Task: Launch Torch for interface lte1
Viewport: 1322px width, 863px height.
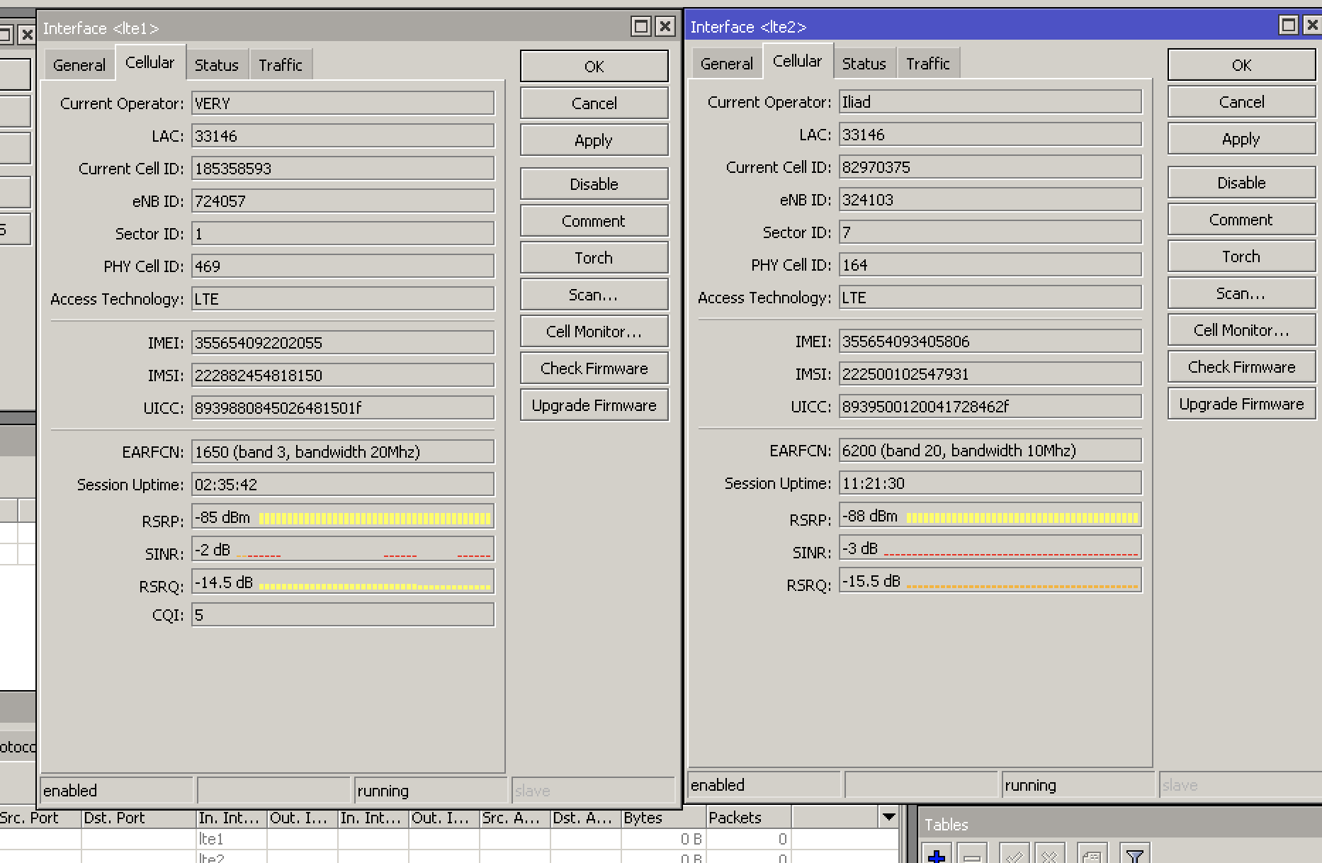Action: [x=594, y=257]
